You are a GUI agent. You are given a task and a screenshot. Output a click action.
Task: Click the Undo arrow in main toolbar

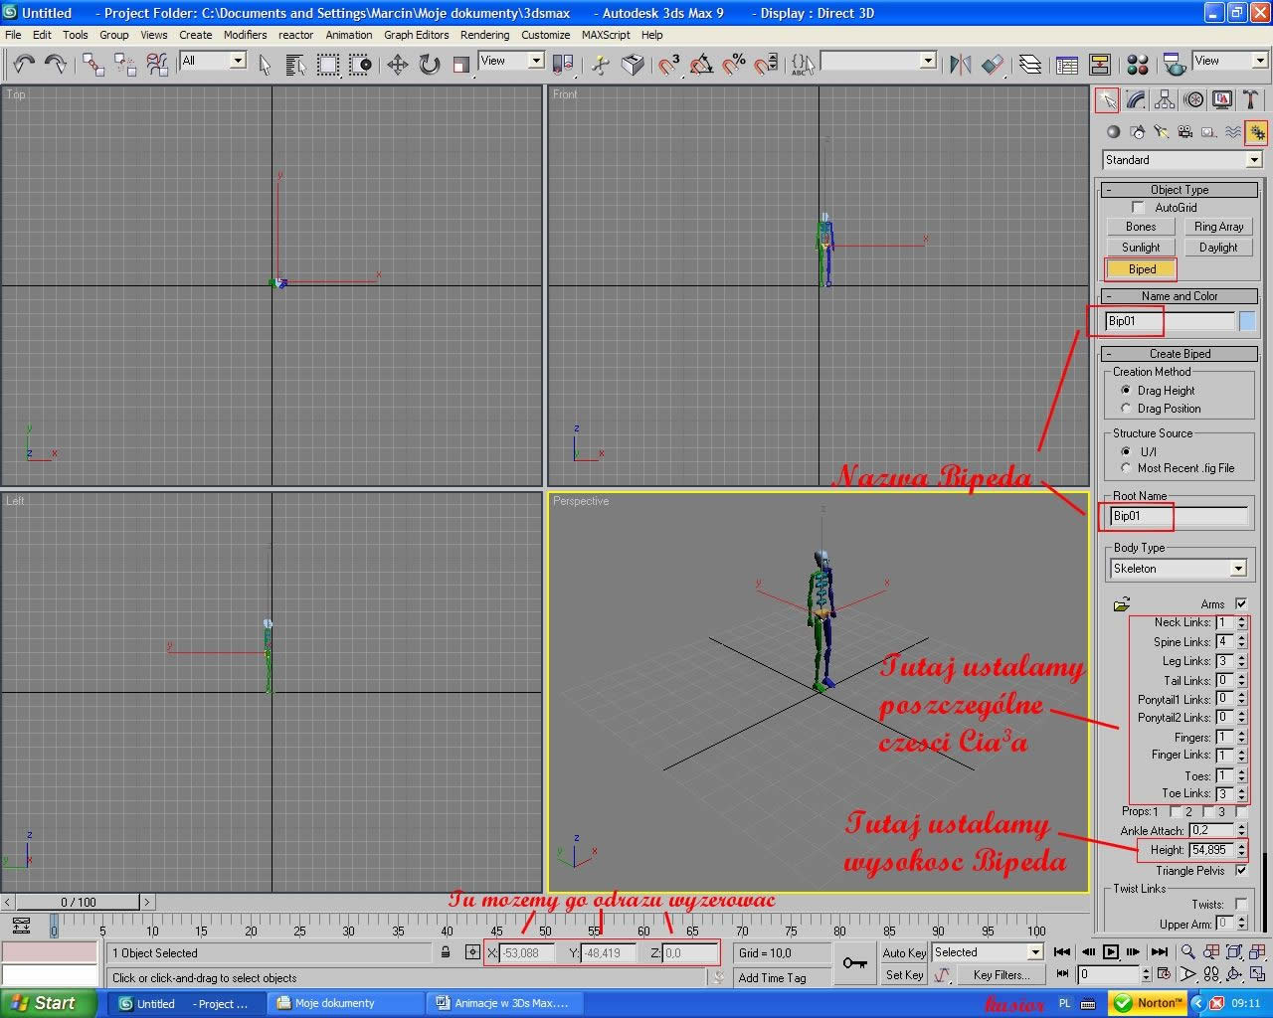point(24,65)
